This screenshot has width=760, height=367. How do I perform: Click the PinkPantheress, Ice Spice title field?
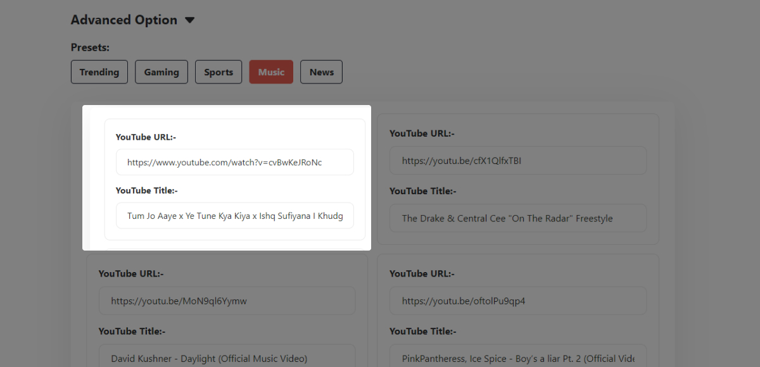coord(517,358)
